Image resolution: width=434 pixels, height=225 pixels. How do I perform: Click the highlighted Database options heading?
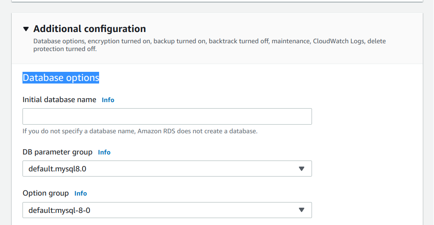(61, 78)
